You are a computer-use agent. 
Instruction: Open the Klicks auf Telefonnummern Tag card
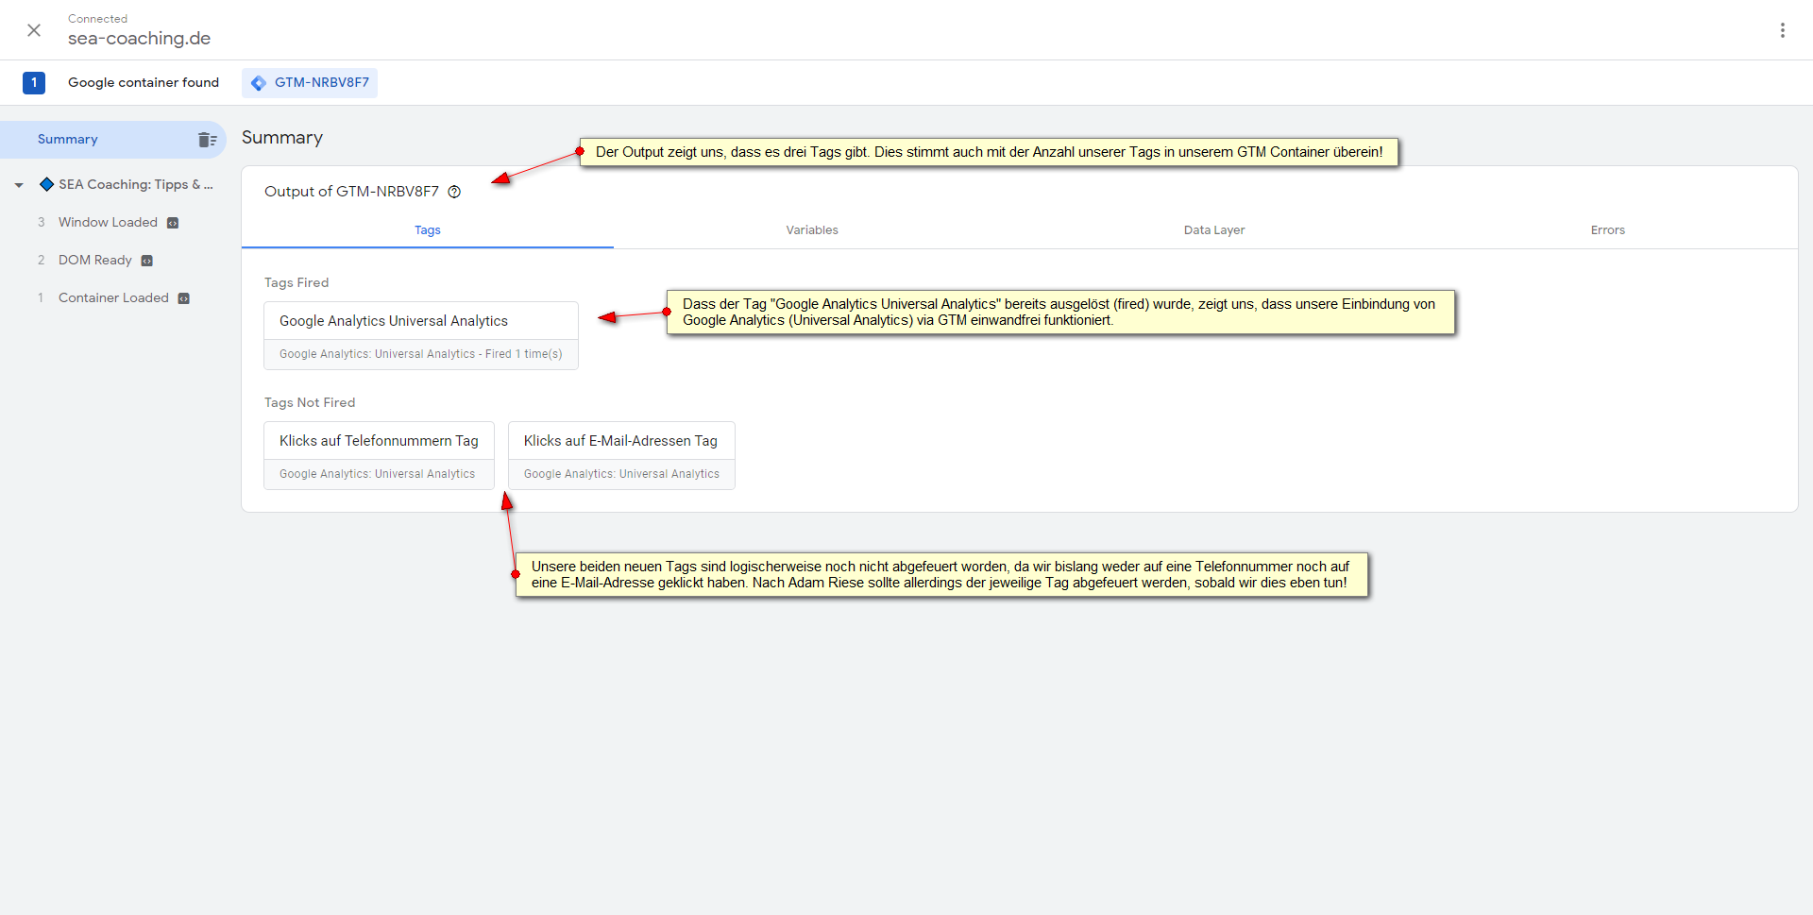pos(379,456)
